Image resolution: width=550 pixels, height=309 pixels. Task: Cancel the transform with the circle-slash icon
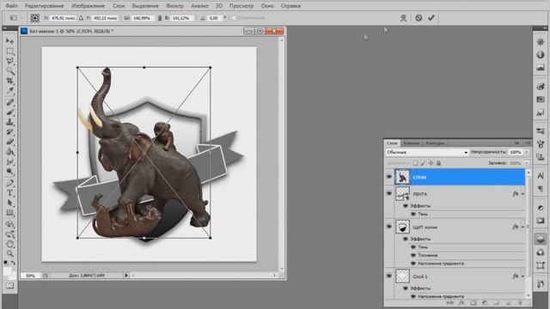[419, 17]
